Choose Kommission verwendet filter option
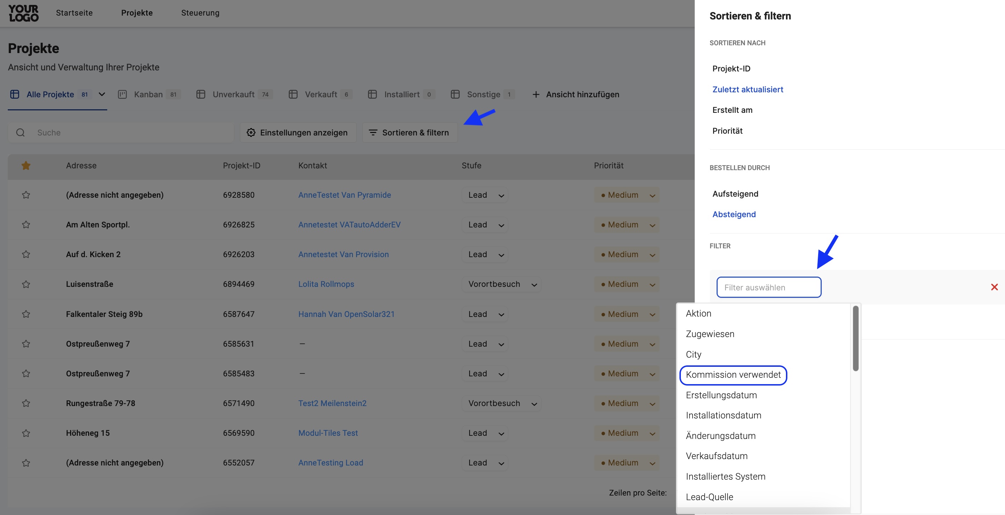The image size is (1005, 515). tap(733, 375)
